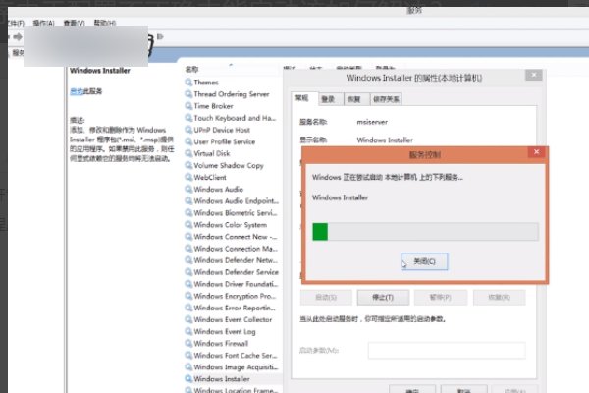The image size is (589, 393).
Task: Click the Windows Connect Now icon
Action: click(x=188, y=236)
